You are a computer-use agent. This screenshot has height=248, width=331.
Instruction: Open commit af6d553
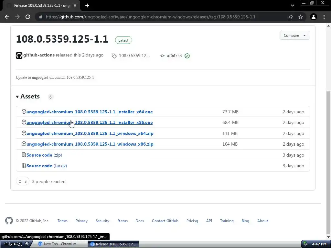click(x=174, y=56)
